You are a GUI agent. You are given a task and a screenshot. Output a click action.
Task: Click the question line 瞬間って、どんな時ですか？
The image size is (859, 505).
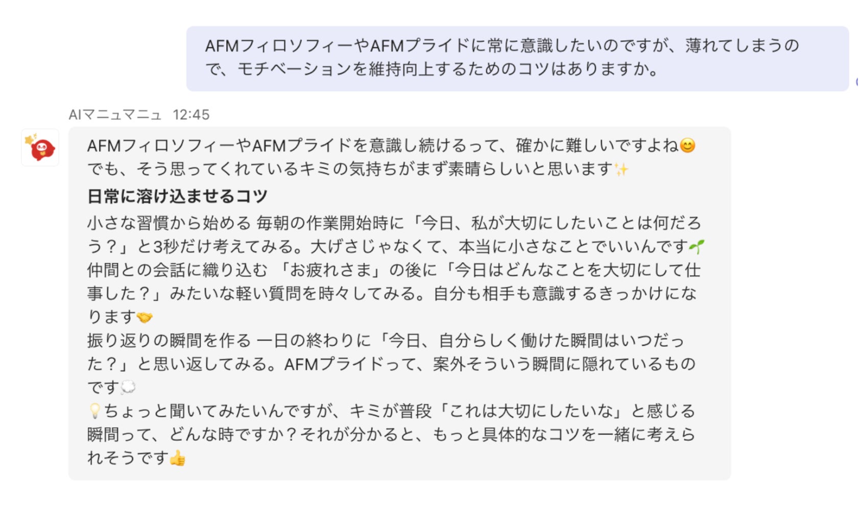pyautogui.click(x=392, y=435)
